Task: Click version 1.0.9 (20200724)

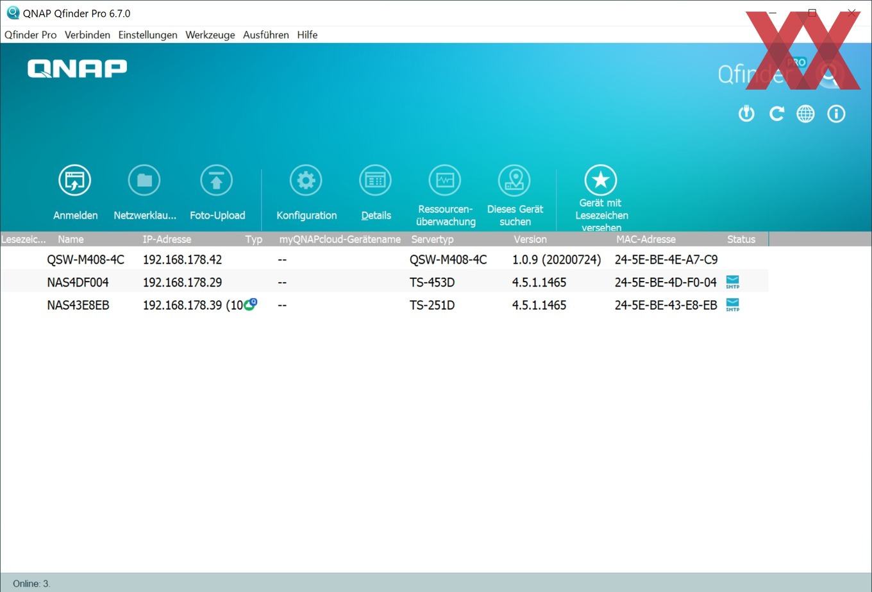Action: [x=557, y=260]
